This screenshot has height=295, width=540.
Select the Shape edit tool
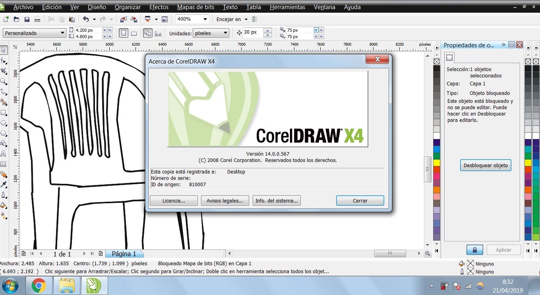click(x=4, y=60)
